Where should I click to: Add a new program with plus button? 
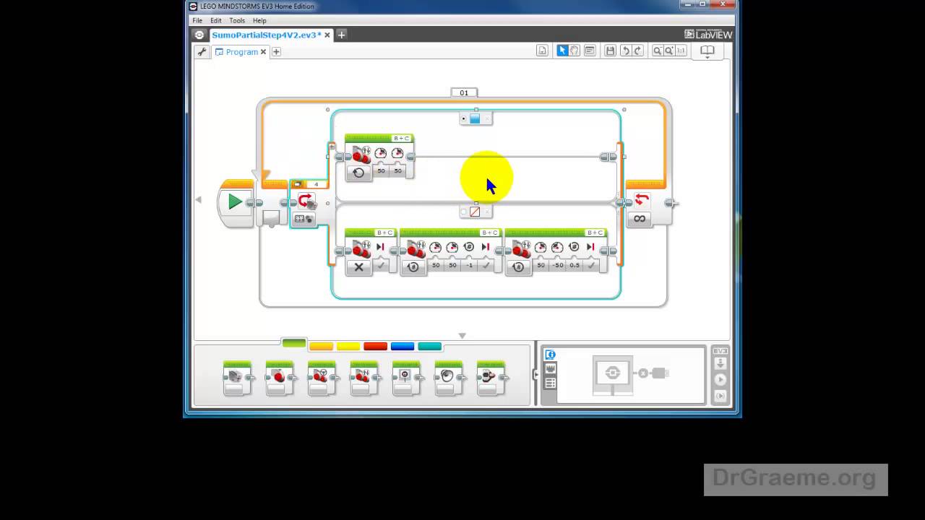(x=276, y=52)
